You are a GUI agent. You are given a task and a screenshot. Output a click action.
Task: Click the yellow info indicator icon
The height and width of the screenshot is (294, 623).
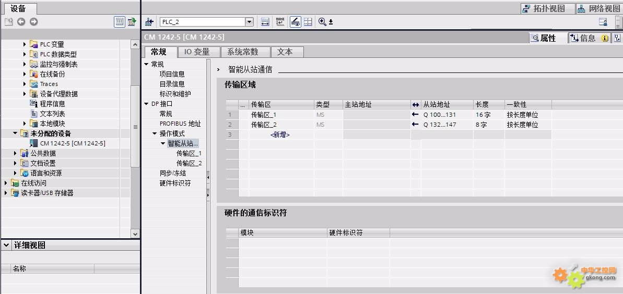click(x=605, y=38)
